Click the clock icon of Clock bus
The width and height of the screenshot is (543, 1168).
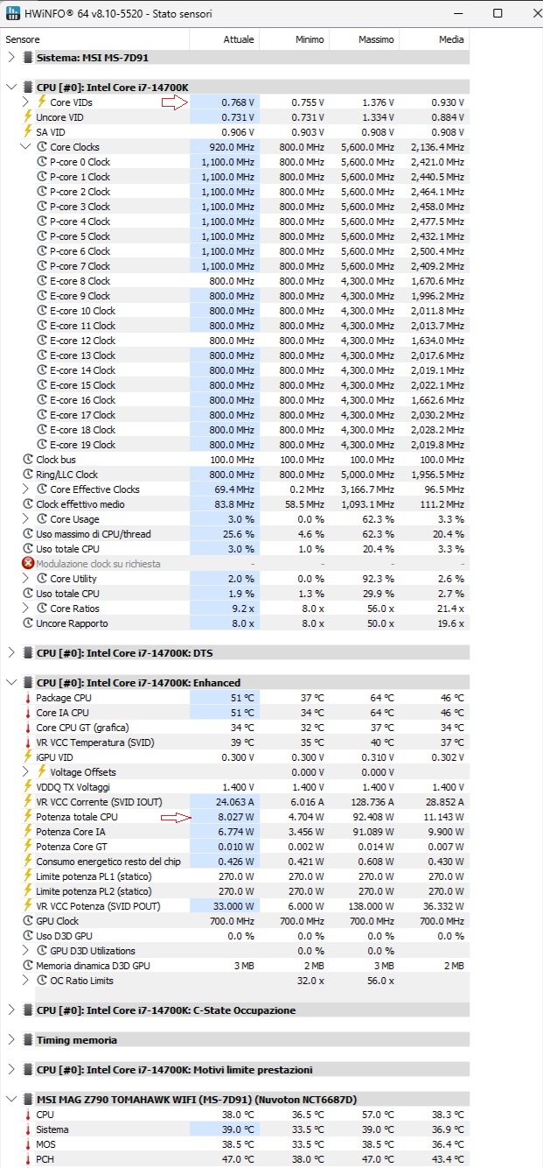tap(27, 459)
